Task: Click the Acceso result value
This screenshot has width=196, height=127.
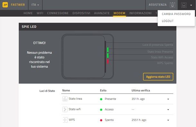Action: (109, 109)
